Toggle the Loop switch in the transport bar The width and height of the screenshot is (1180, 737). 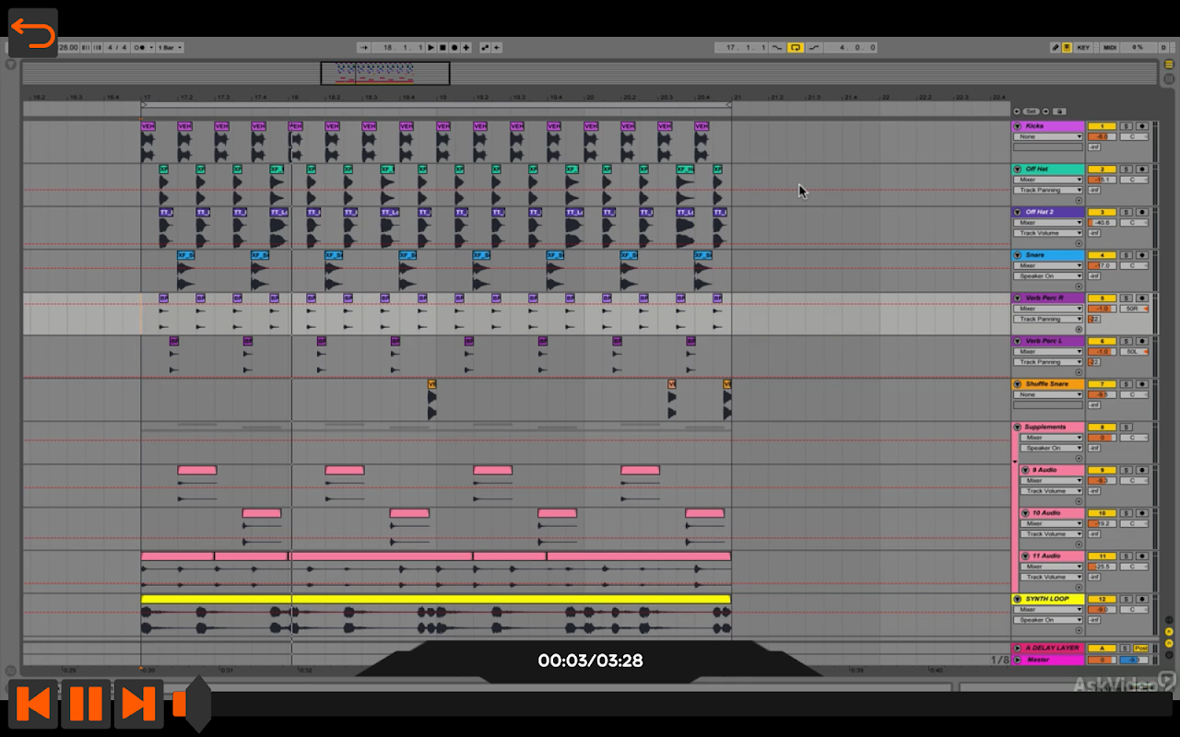click(795, 47)
